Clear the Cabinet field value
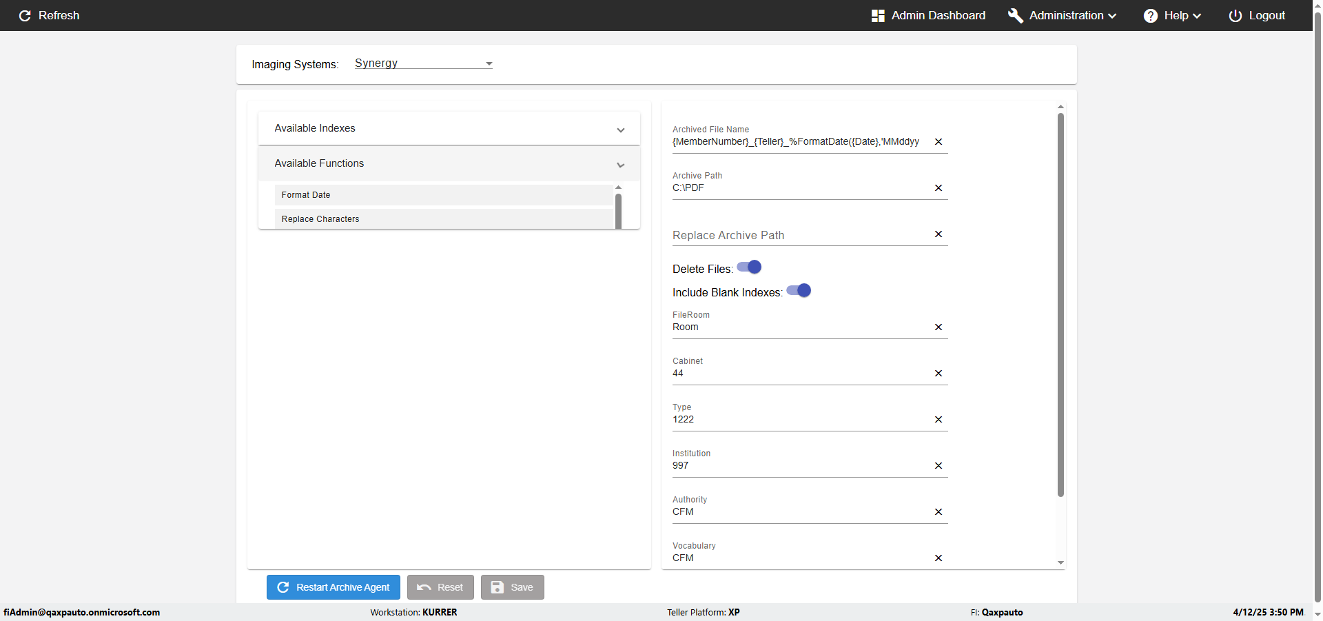Viewport: 1323px width, 621px height. [x=938, y=374]
